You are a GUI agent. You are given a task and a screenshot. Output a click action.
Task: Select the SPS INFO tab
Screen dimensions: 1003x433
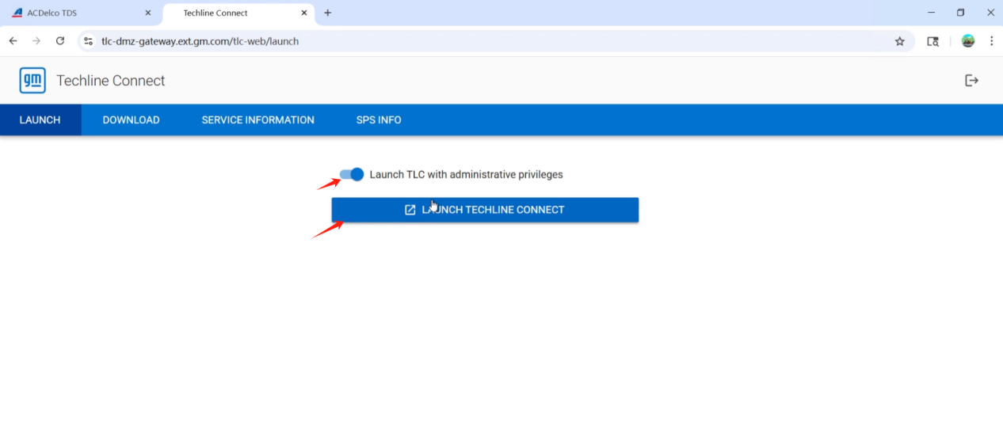coord(379,120)
